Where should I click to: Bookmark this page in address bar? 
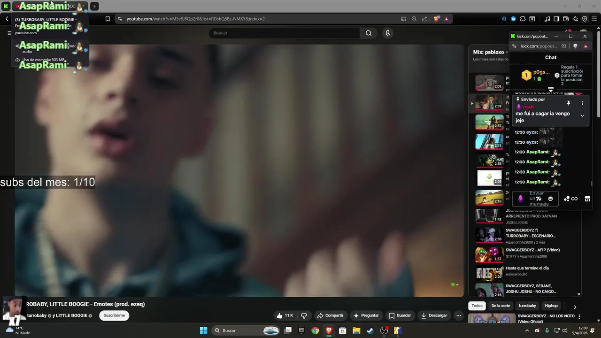click(108, 19)
